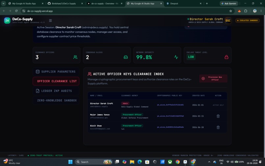Go back to previous page
This screenshot has height=166, width=265.
coord(4,11)
